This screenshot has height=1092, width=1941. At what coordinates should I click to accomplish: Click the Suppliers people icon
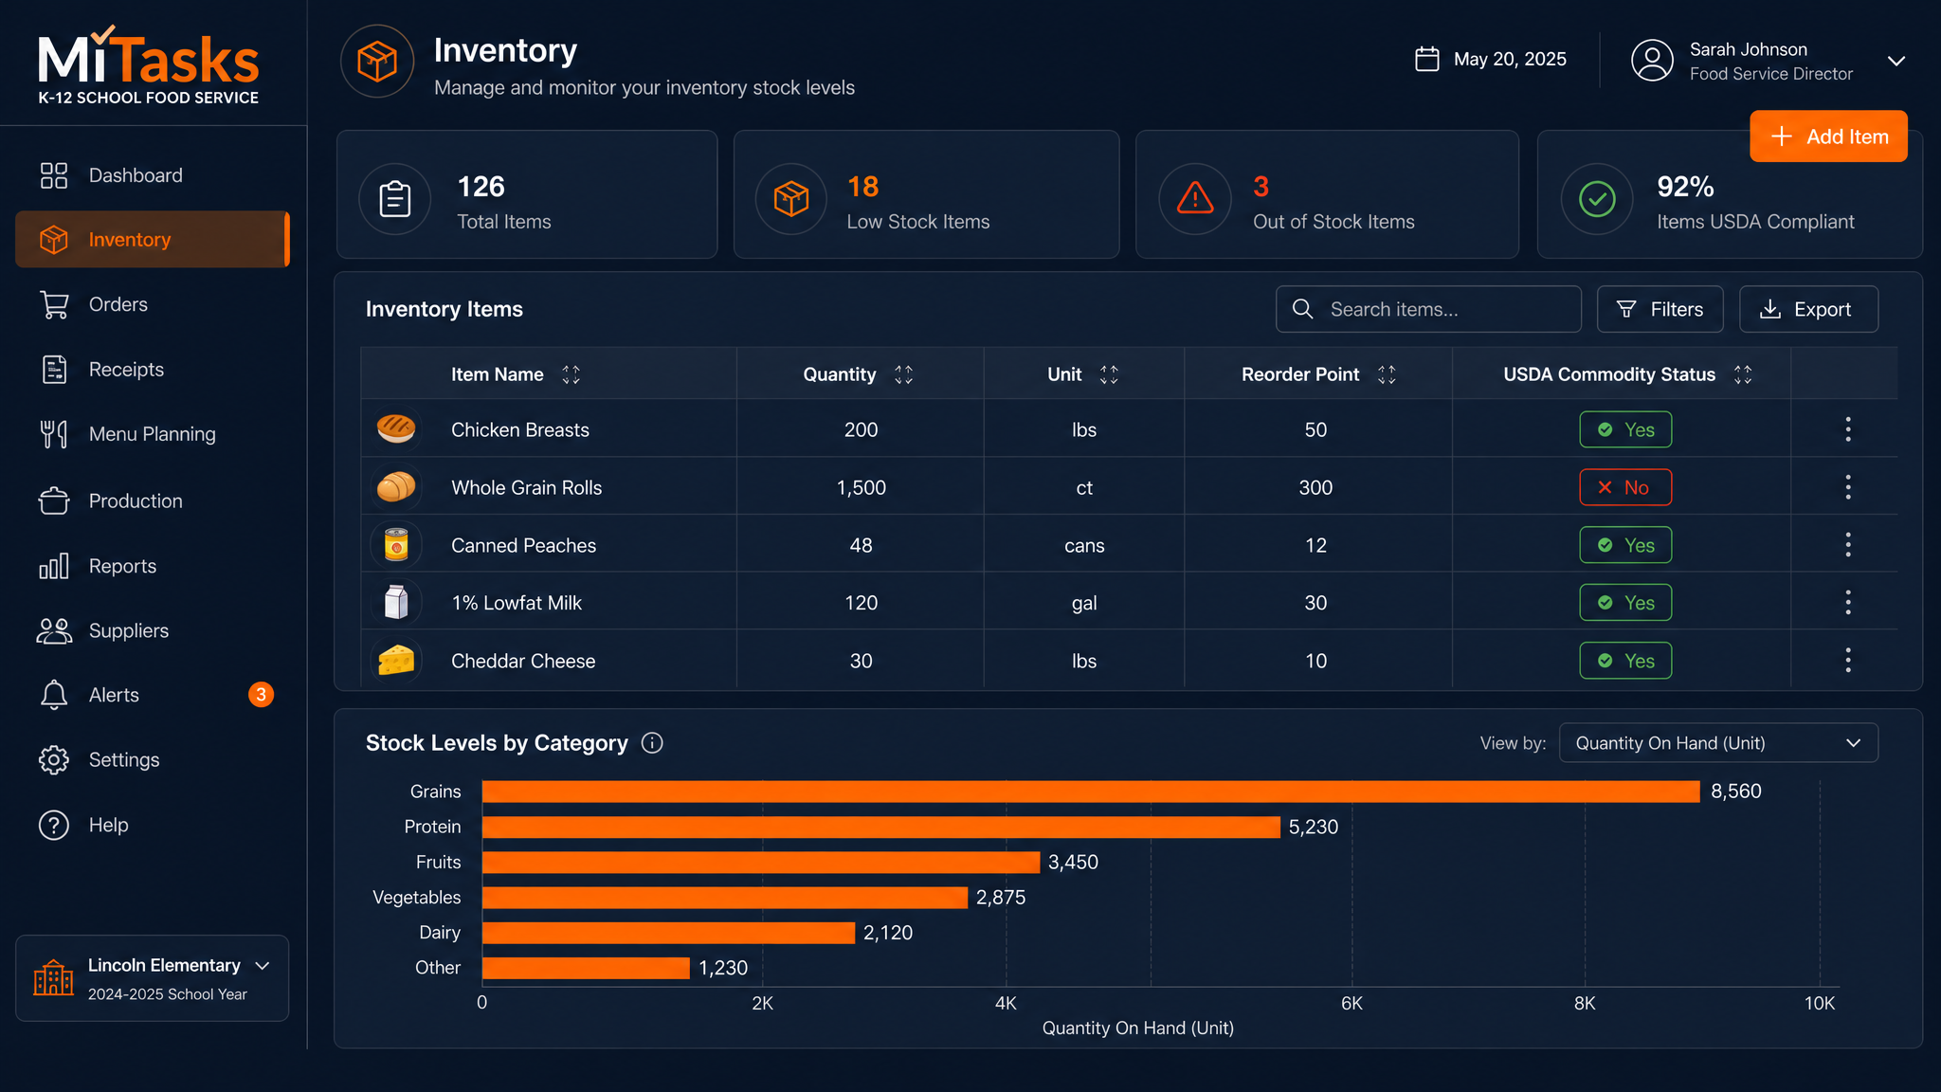click(x=54, y=630)
